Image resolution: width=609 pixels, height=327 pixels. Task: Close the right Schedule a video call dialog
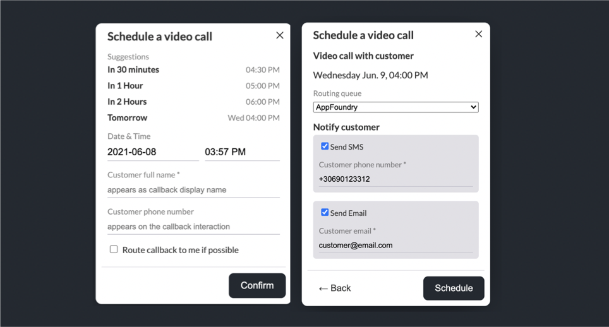478,34
